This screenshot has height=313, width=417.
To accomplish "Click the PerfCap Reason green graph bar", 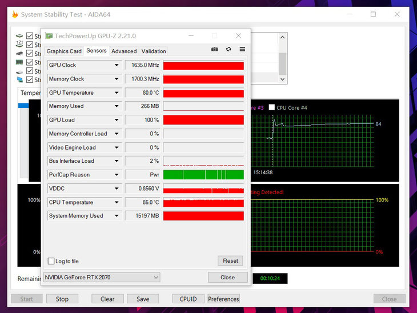I will pos(203,175).
